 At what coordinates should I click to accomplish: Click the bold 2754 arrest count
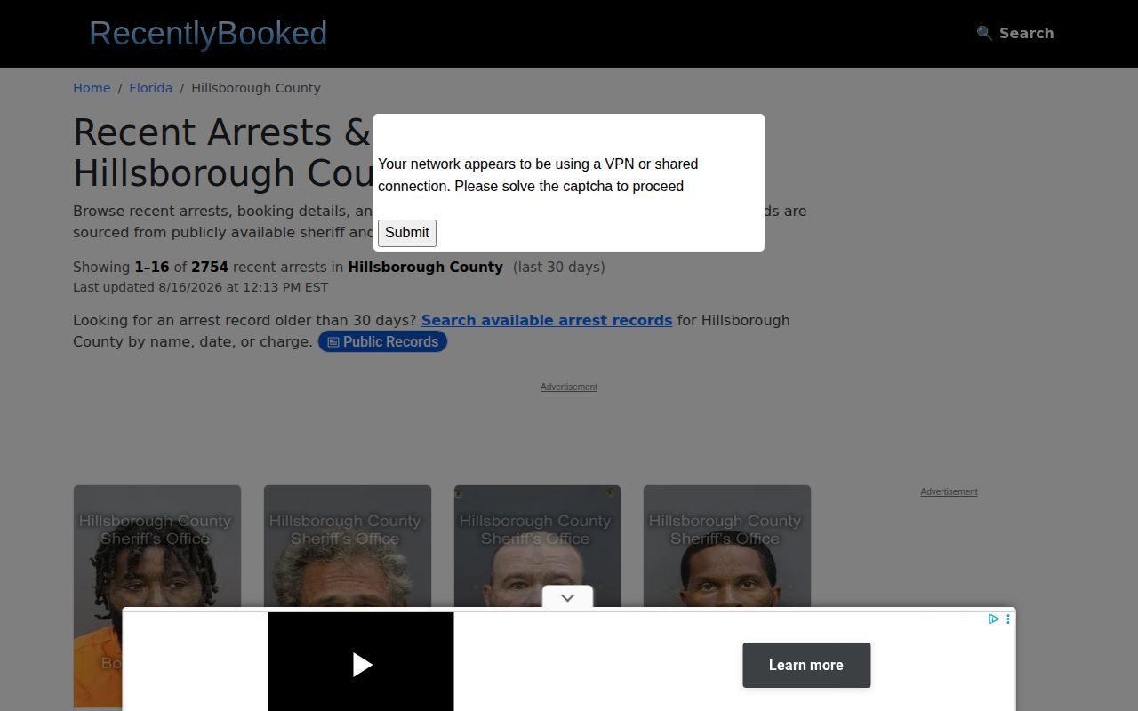pyautogui.click(x=210, y=267)
